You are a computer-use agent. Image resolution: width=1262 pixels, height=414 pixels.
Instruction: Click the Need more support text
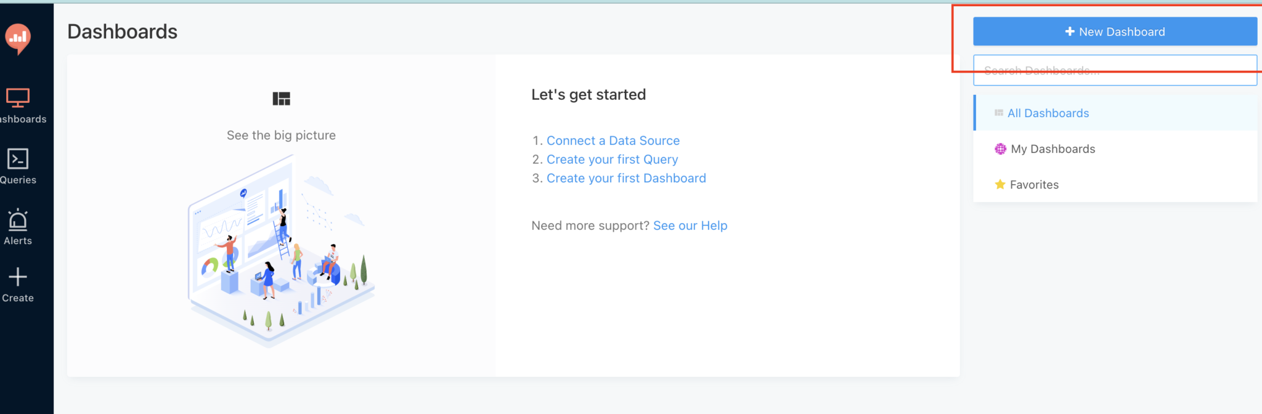pyautogui.click(x=590, y=225)
